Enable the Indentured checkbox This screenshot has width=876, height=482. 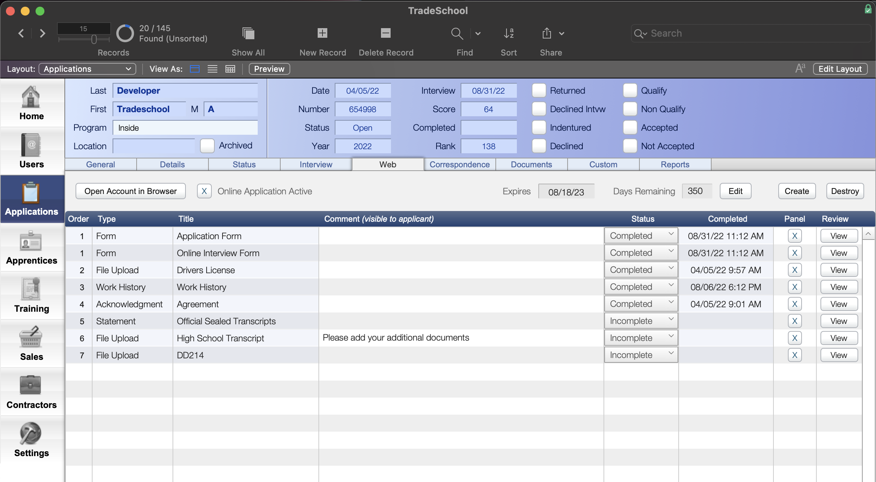point(538,127)
